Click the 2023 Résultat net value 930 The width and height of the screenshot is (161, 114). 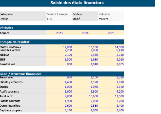69,64
